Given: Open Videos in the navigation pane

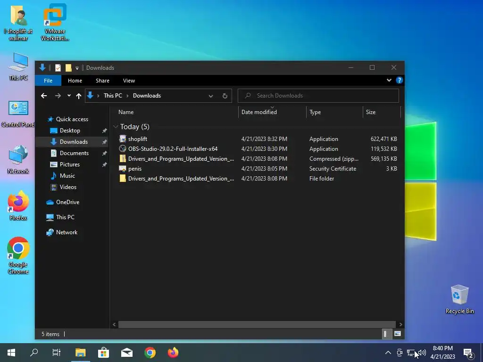Looking at the screenshot, I should click(68, 187).
